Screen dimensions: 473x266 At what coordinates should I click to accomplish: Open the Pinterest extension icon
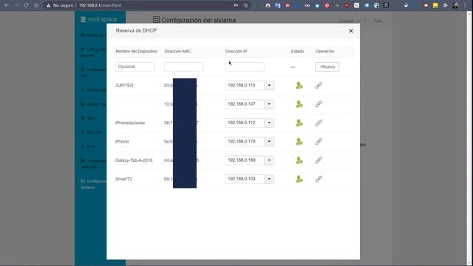[327, 5]
